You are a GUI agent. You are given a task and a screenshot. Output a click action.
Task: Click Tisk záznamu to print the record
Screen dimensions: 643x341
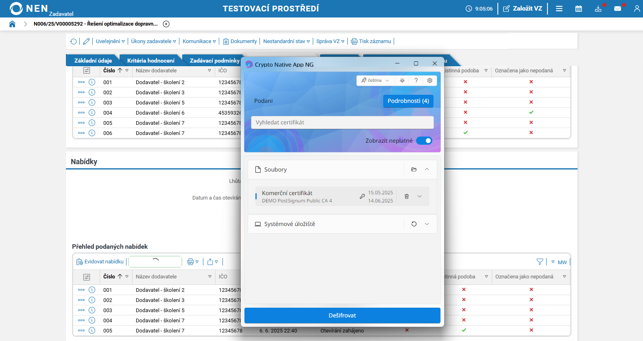pos(371,41)
